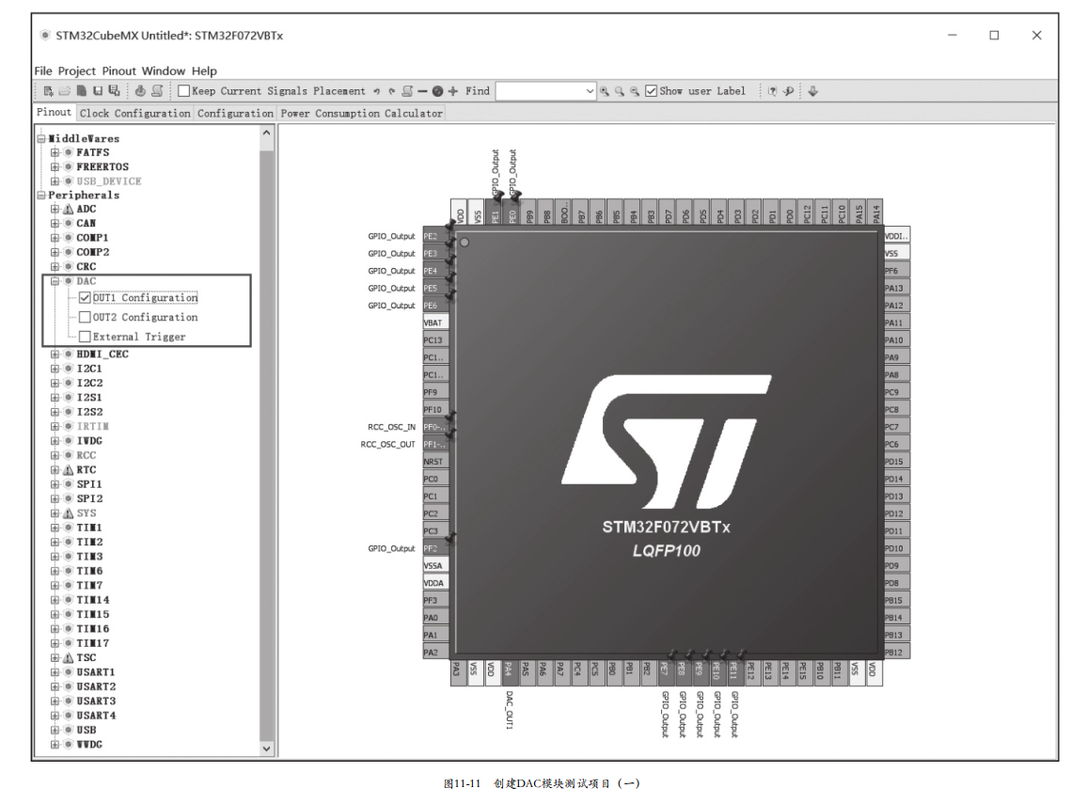The width and height of the screenshot is (1086, 804).
Task: Expand the FREERTOS tree node
Action: click(55, 166)
